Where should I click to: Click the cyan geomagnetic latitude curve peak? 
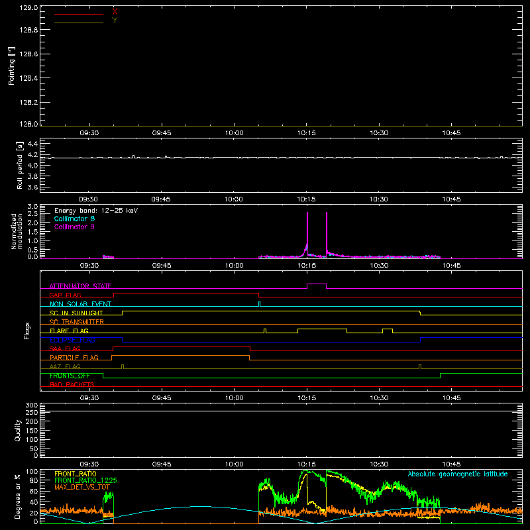pos(197,506)
